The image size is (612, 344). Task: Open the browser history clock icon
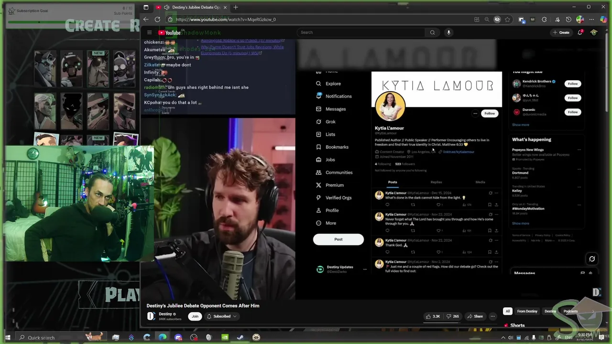pyautogui.click(x=568, y=20)
